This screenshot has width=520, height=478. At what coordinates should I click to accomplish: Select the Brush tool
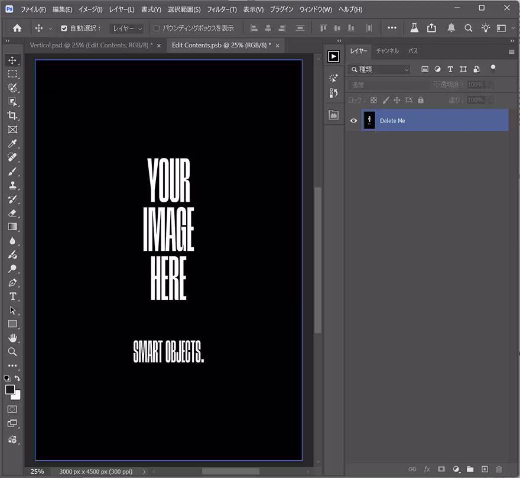(12, 172)
